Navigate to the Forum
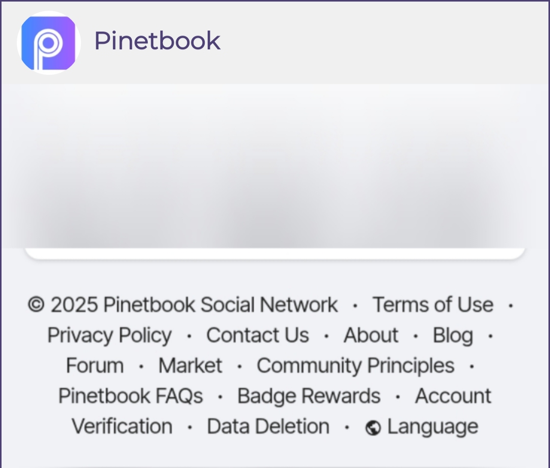 point(95,366)
